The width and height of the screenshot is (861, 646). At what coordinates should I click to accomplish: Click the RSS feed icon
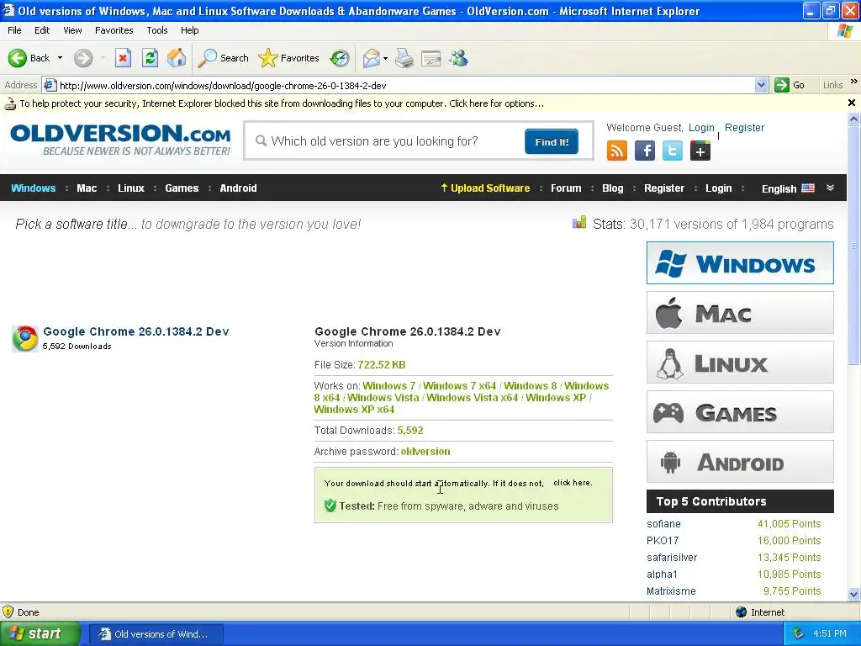(616, 150)
